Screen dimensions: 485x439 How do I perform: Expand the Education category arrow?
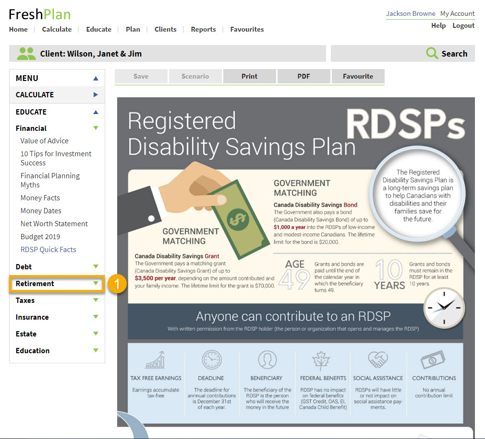(96, 350)
